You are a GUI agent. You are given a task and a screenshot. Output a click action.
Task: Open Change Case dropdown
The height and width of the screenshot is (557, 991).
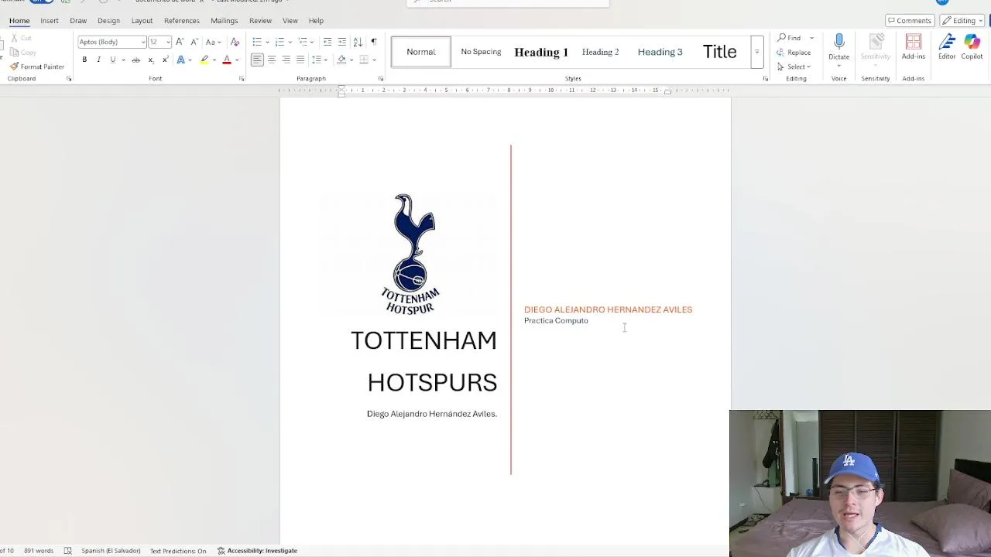tap(213, 42)
